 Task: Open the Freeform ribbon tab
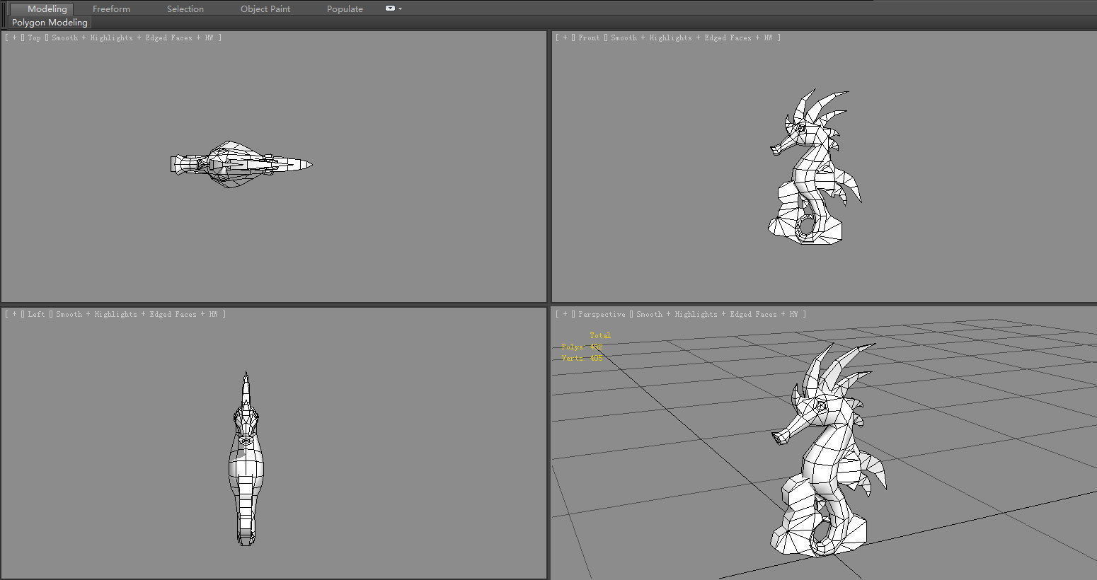pos(111,9)
